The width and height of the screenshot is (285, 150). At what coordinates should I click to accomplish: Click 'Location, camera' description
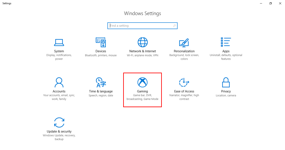click(x=226, y=95)
